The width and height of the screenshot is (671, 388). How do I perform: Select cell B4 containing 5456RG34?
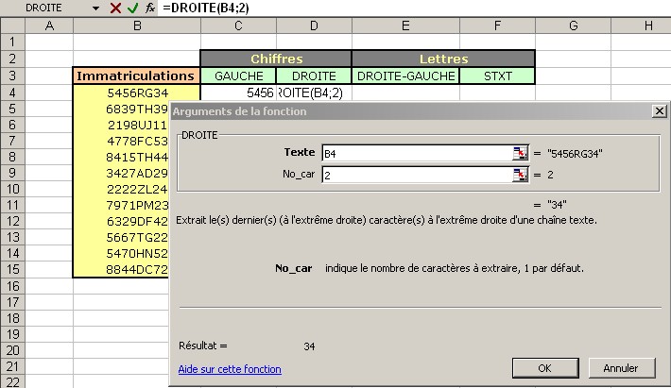click(x=137, y=93)
